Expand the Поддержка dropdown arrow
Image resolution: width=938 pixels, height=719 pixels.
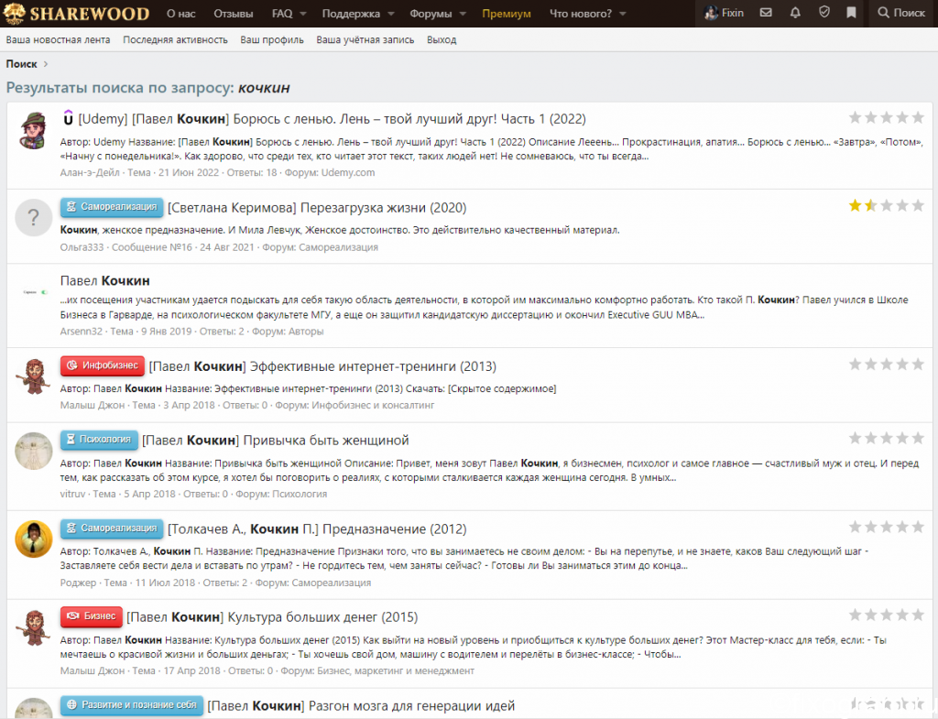pos(390,13)
